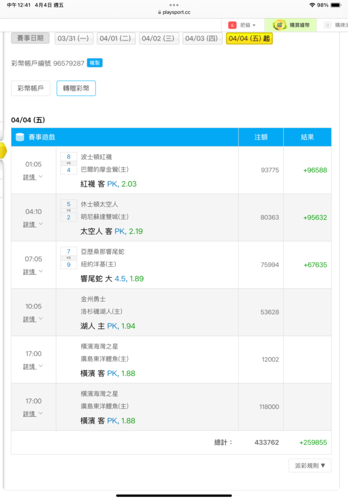The width and height of the screenshot is (348, 500).
Task: Click the 彩幣帳戶 button
Action: (31, 88)
